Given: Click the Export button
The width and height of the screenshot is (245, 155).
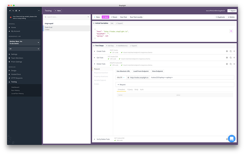Looking at the screenshot, I should 232,11.
